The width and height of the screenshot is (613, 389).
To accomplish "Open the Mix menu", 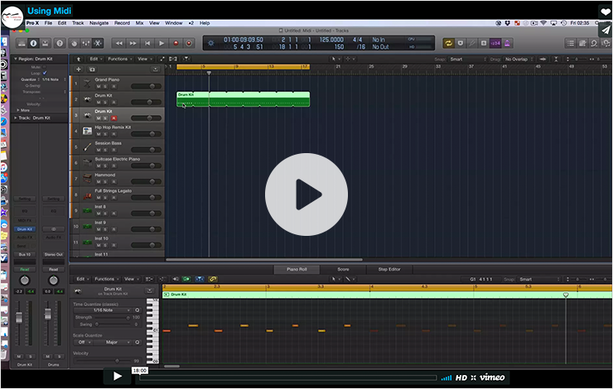I will click(139, 23).
